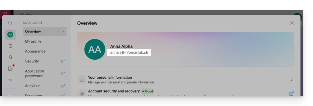This screenshot has width=313, height=106.
Task: Click external link icon beside Activities
Action: (63, 86)
